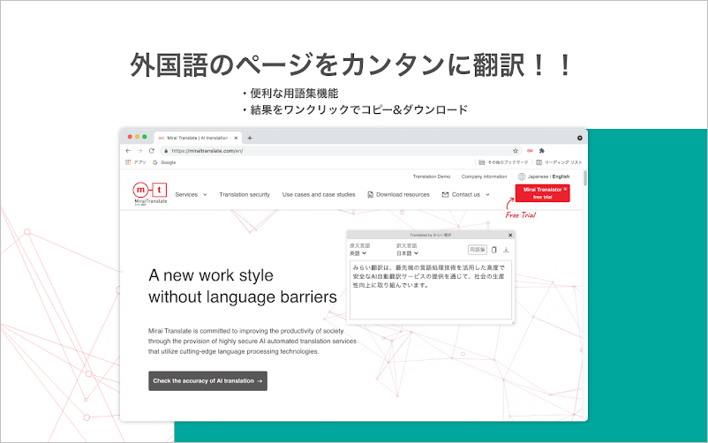Open a new tab with the plus button
The width and height of the screenshot is (708, 443).
click(x=250, y=139)
